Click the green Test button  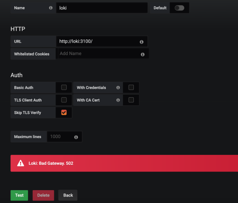tap(19, 195)
